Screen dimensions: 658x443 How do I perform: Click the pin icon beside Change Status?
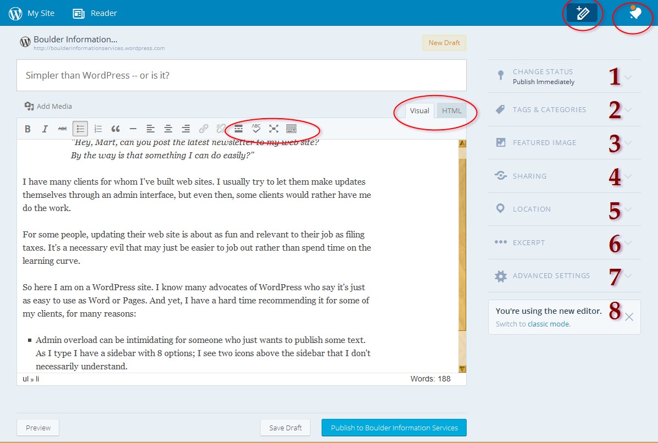tap(500, 75)
